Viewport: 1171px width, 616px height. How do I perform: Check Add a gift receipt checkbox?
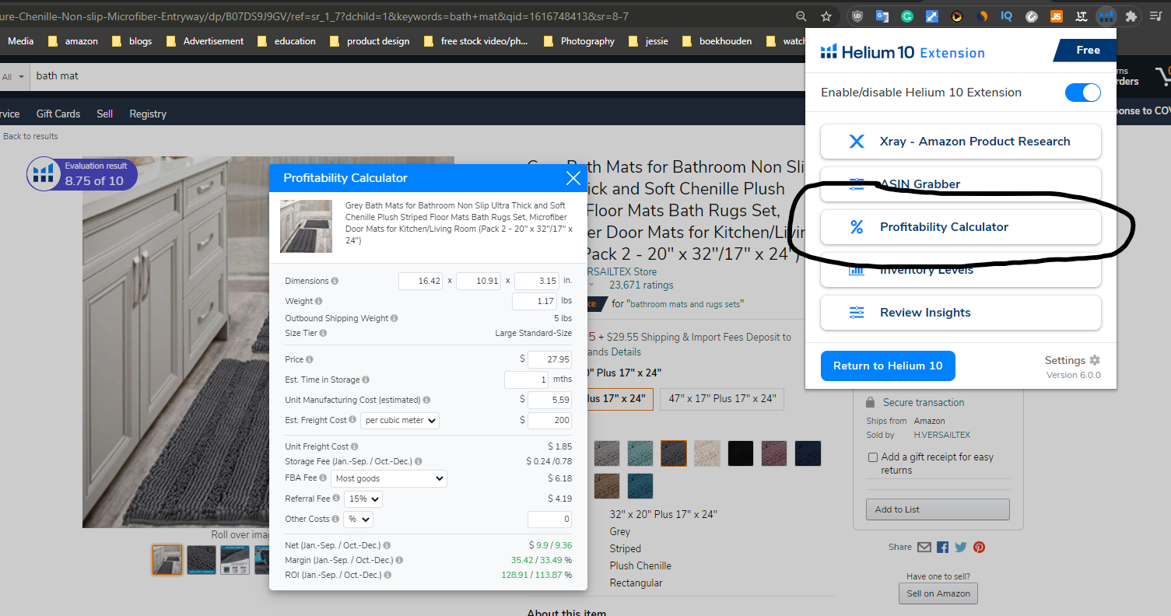coord(873,457)
